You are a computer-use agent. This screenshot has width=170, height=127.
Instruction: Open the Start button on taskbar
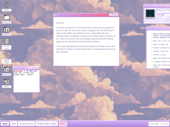click(x=5, y=124)
